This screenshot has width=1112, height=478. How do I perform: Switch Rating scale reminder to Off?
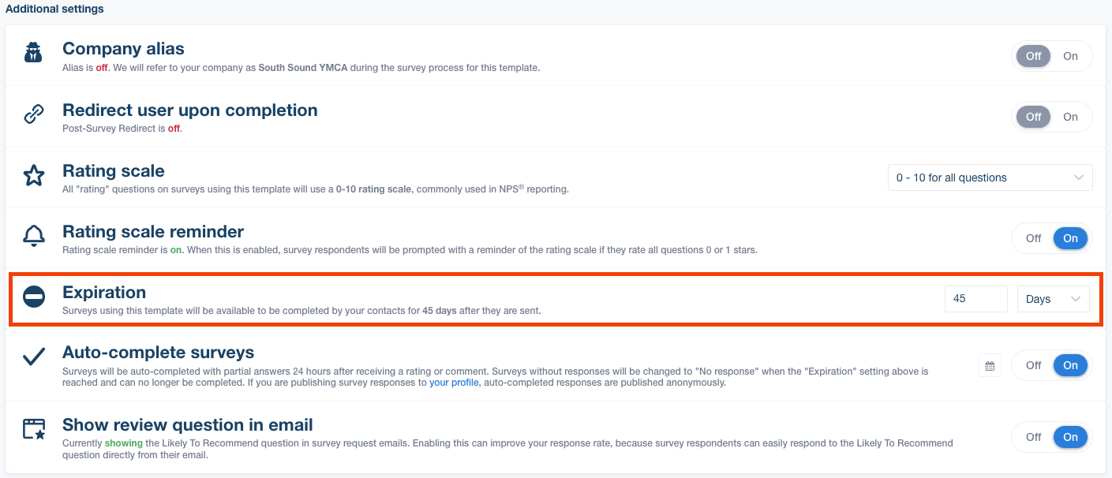tap(1033, 238)
